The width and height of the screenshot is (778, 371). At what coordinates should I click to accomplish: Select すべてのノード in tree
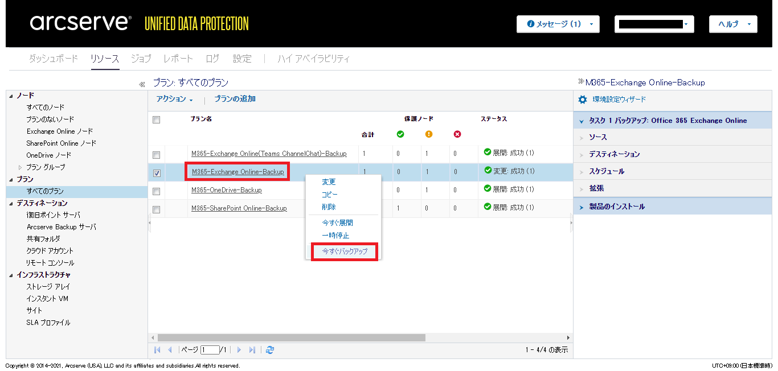click(x=46, y=108)
